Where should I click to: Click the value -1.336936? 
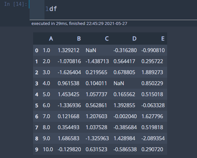[x=69, y=106]
